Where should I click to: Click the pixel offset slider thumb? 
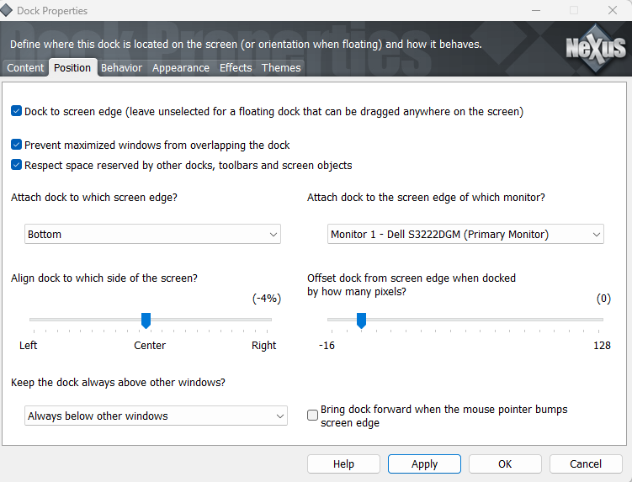pos(361,320)
